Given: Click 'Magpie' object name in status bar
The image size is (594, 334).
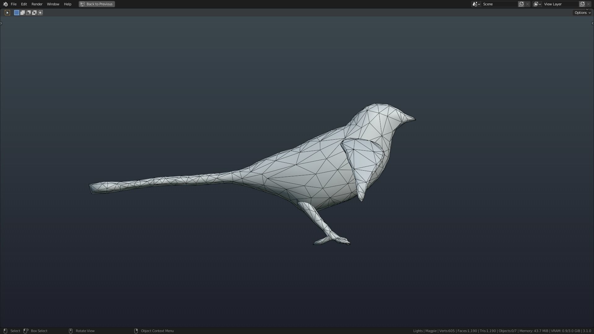Looking at the screenshot, I should pyautogui.click(x=431, y=331).
